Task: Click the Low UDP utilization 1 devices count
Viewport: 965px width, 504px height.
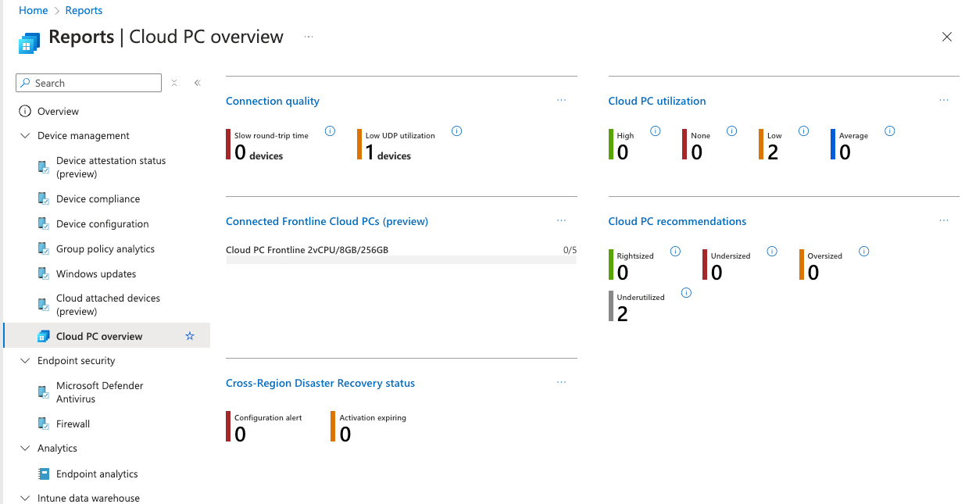Action: [388, 153]
